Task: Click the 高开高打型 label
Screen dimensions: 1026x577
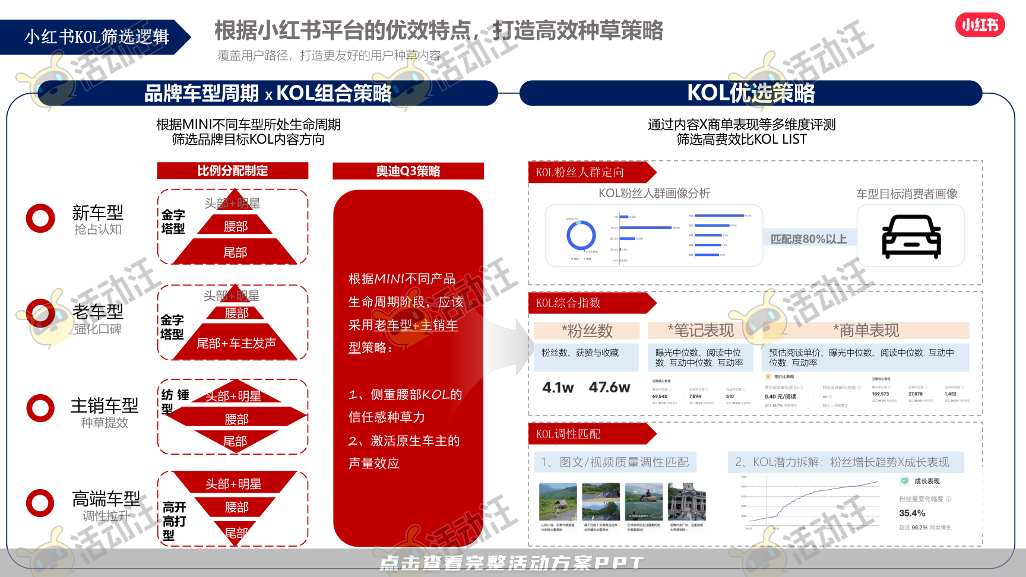Action: pos(174,521)
